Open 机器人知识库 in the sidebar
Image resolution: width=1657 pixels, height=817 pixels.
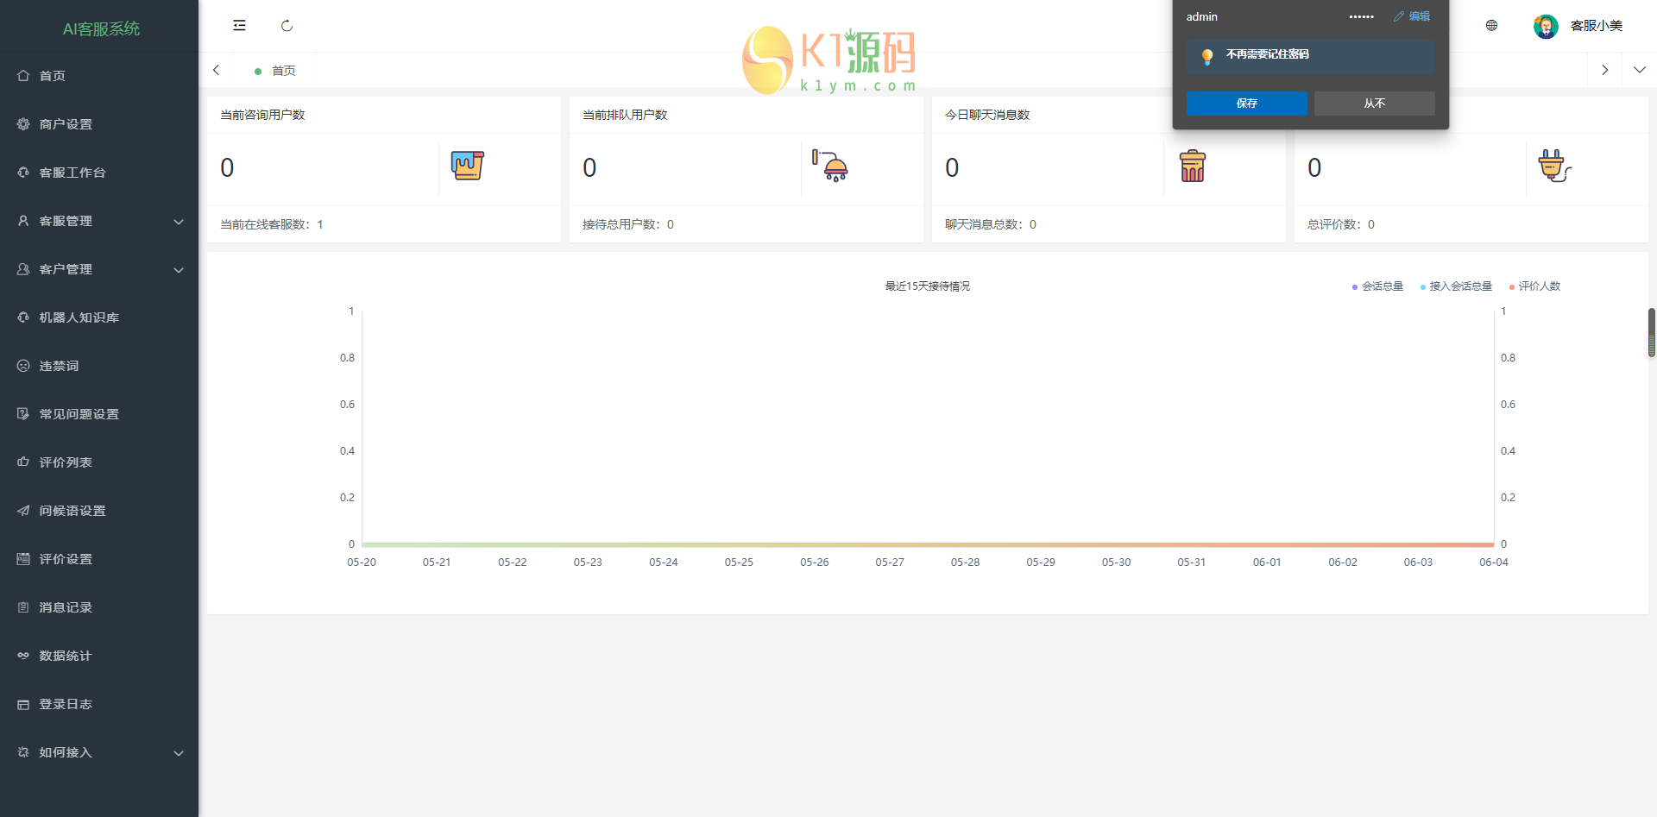[x=79, y=317]
